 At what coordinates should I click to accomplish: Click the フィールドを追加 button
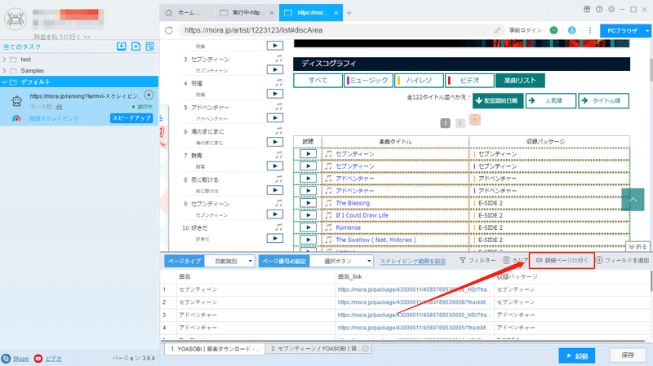623,260
